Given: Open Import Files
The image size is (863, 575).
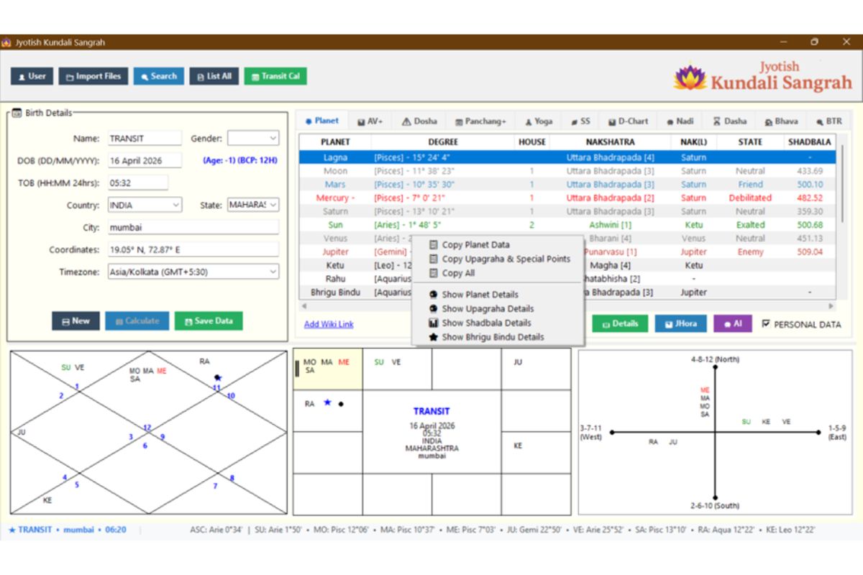Looking at the screenshot, I should 93,76.
